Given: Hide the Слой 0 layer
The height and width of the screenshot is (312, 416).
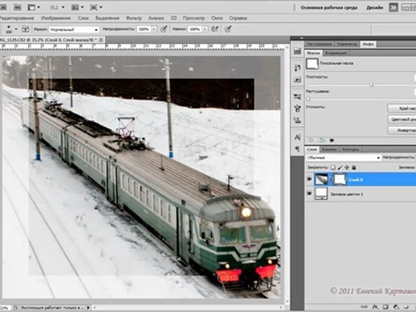Looking at the screenshot, I should [x=309, y=179].
